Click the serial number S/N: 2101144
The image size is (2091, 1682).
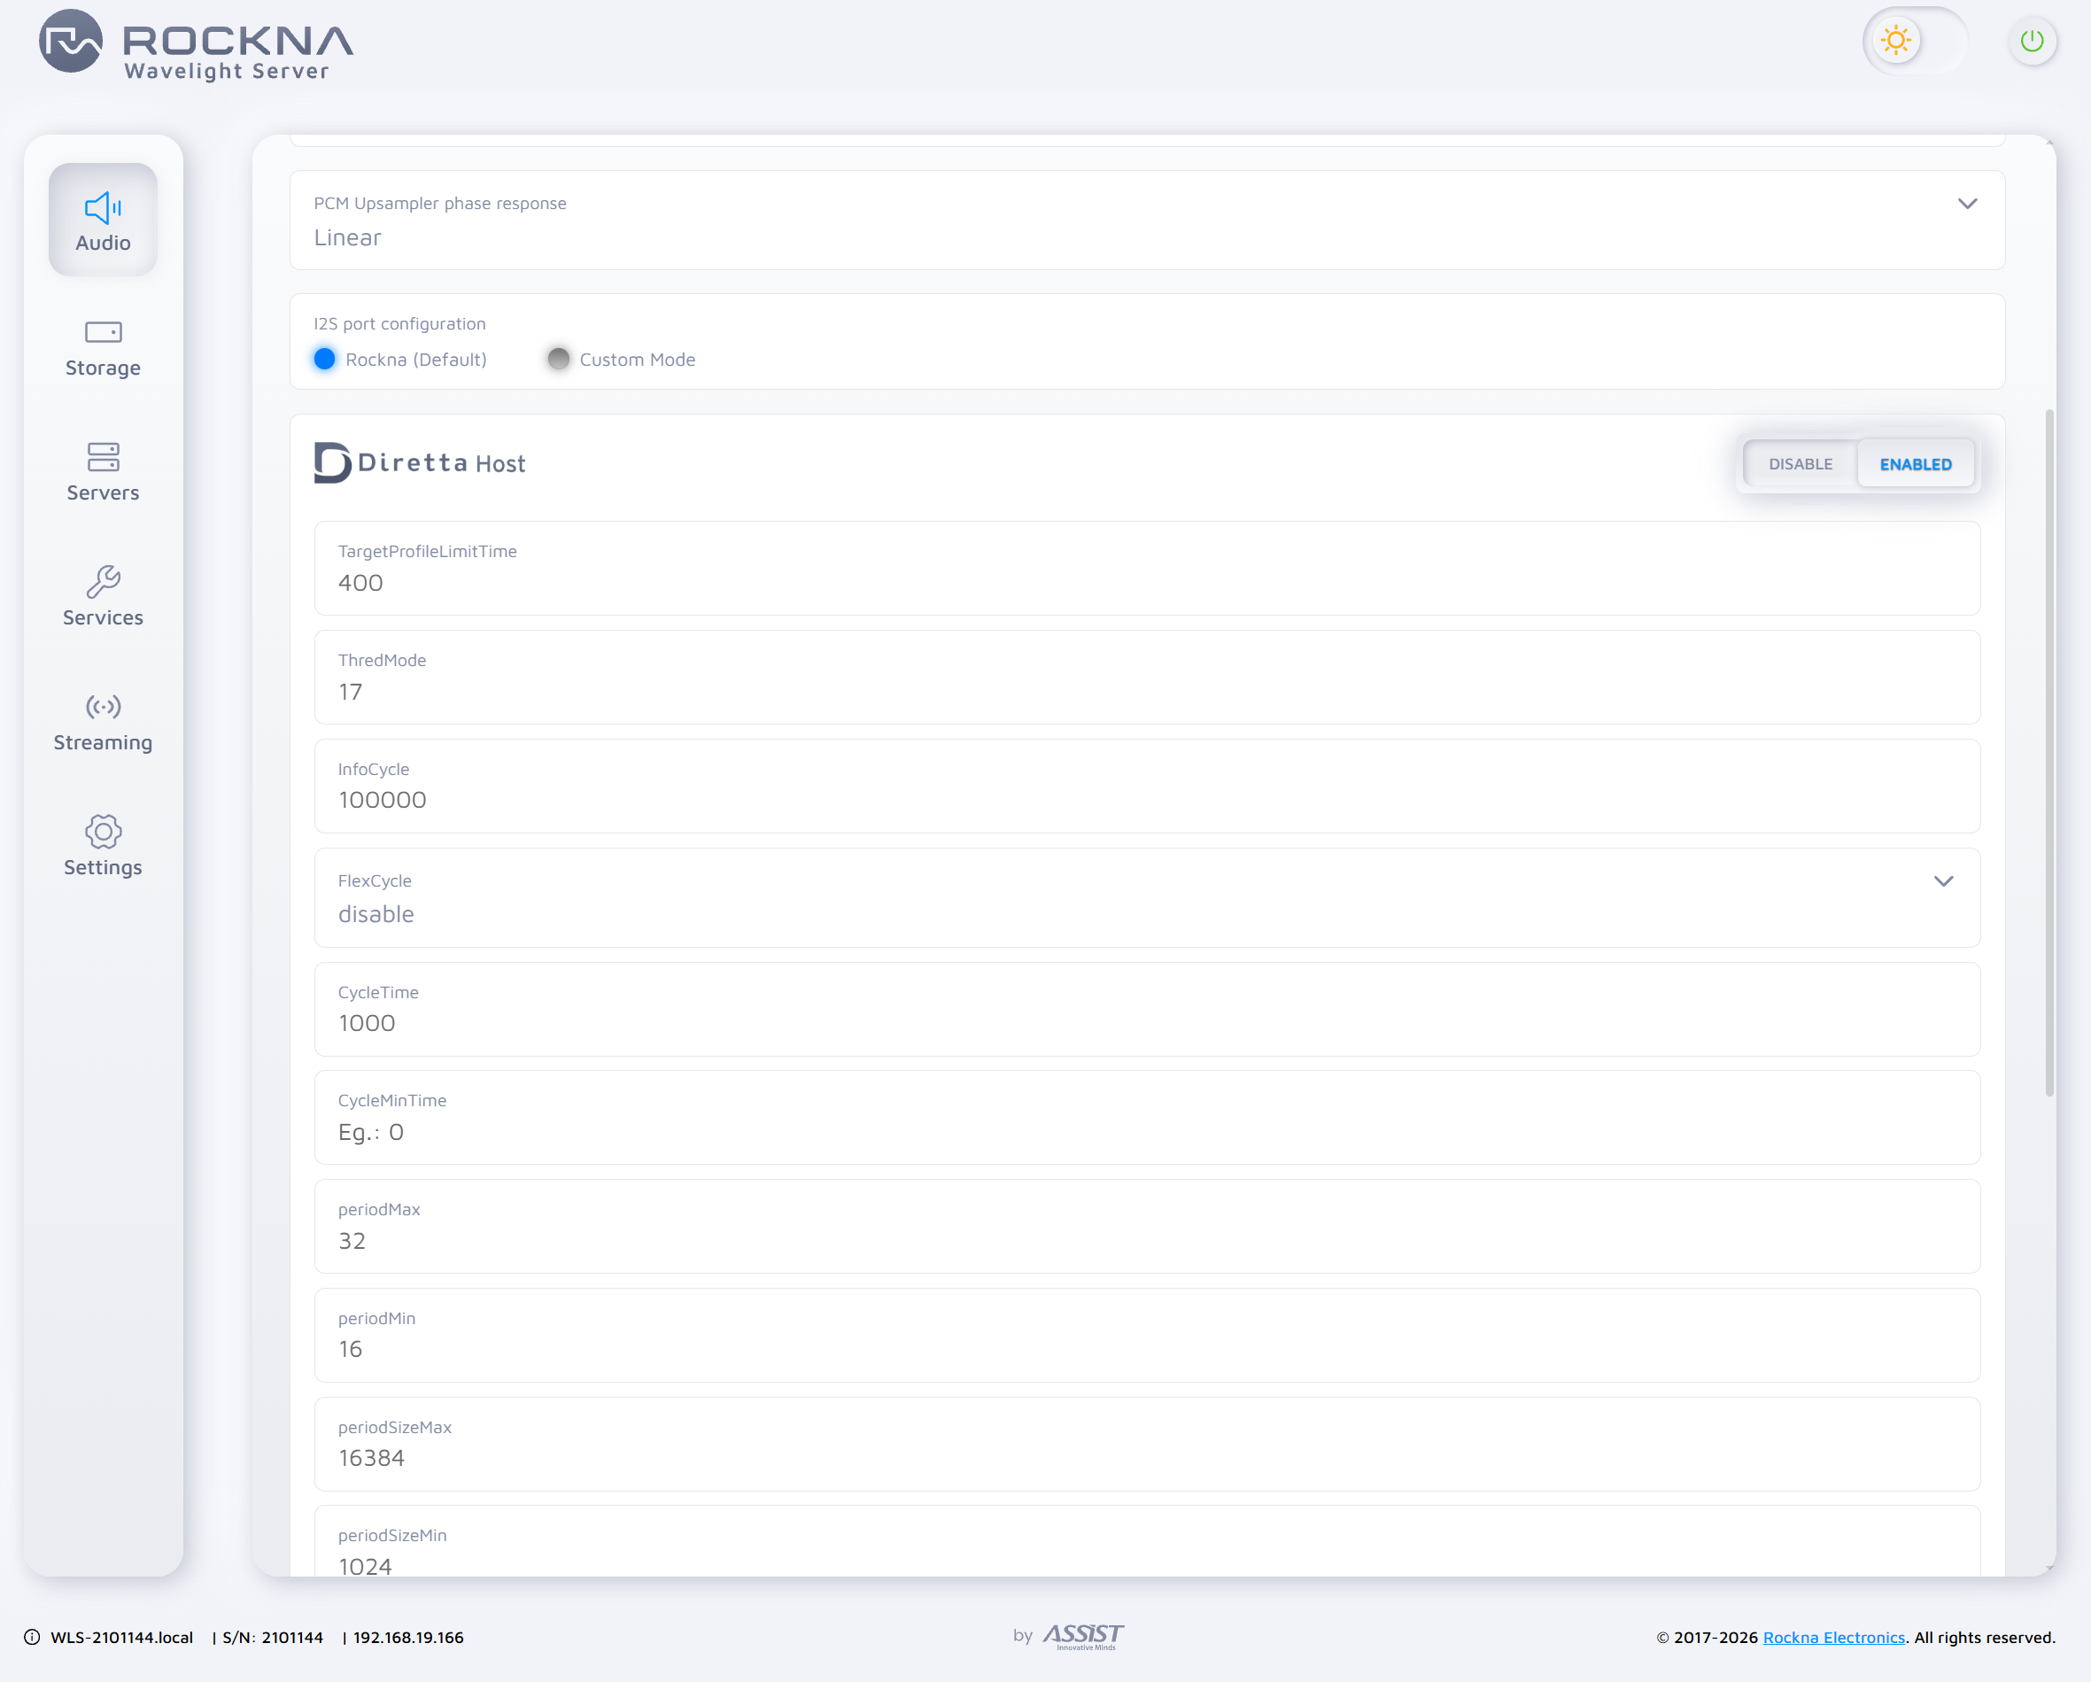point(273,1638)
